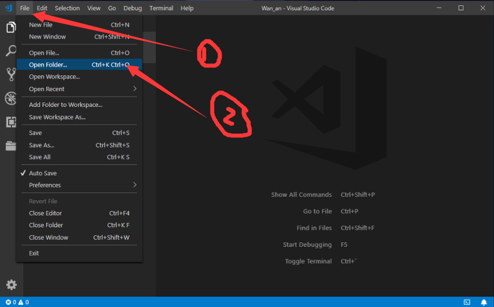Click the Start Debugging hint text
Screen dimensions: 494x307
tap(307, 245)
